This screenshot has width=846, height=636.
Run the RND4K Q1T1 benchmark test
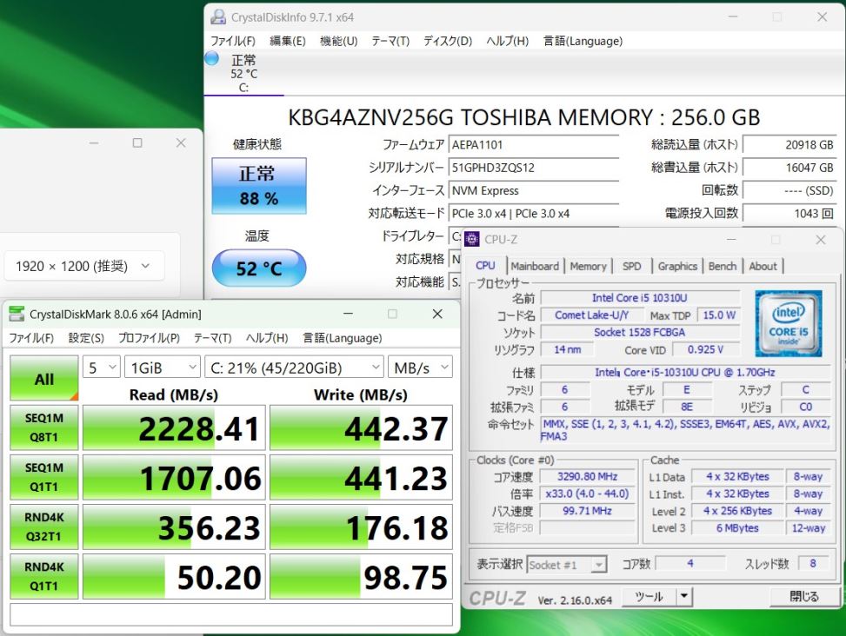[44, 576]
